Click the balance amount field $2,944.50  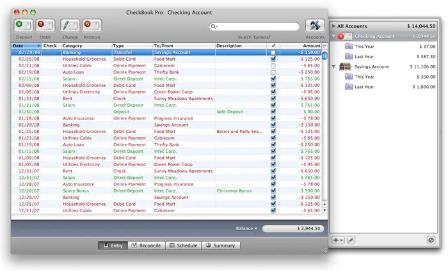(293, 228)
